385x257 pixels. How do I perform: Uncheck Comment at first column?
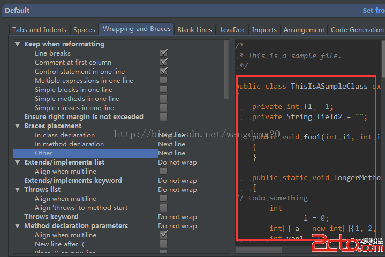tap(164, 62)
